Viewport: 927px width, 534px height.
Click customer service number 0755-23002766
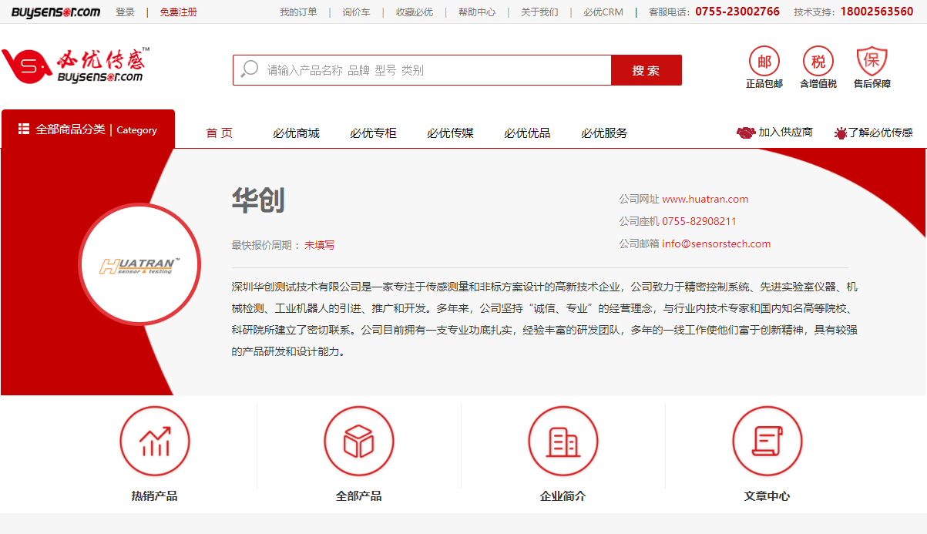737,12
